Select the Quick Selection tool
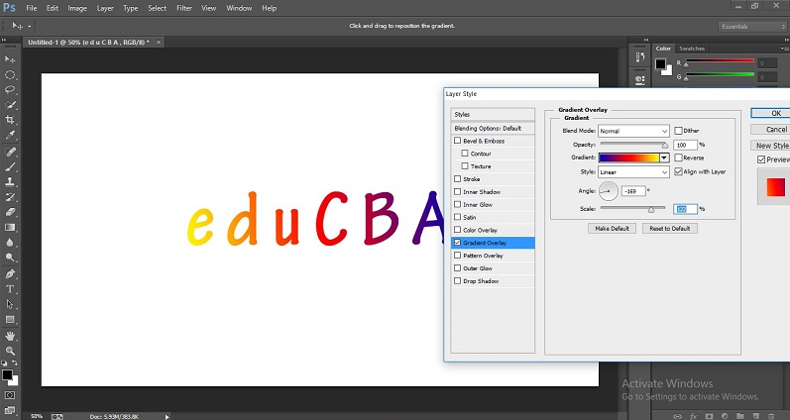 [x=10, y=105]
